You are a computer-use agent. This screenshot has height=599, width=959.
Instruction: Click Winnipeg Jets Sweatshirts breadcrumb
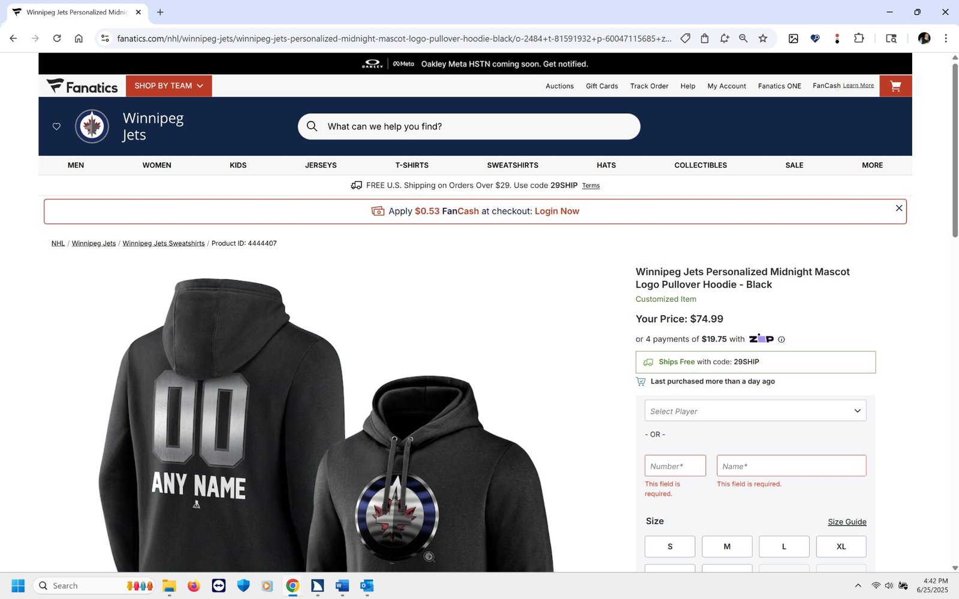coord(164,243)
